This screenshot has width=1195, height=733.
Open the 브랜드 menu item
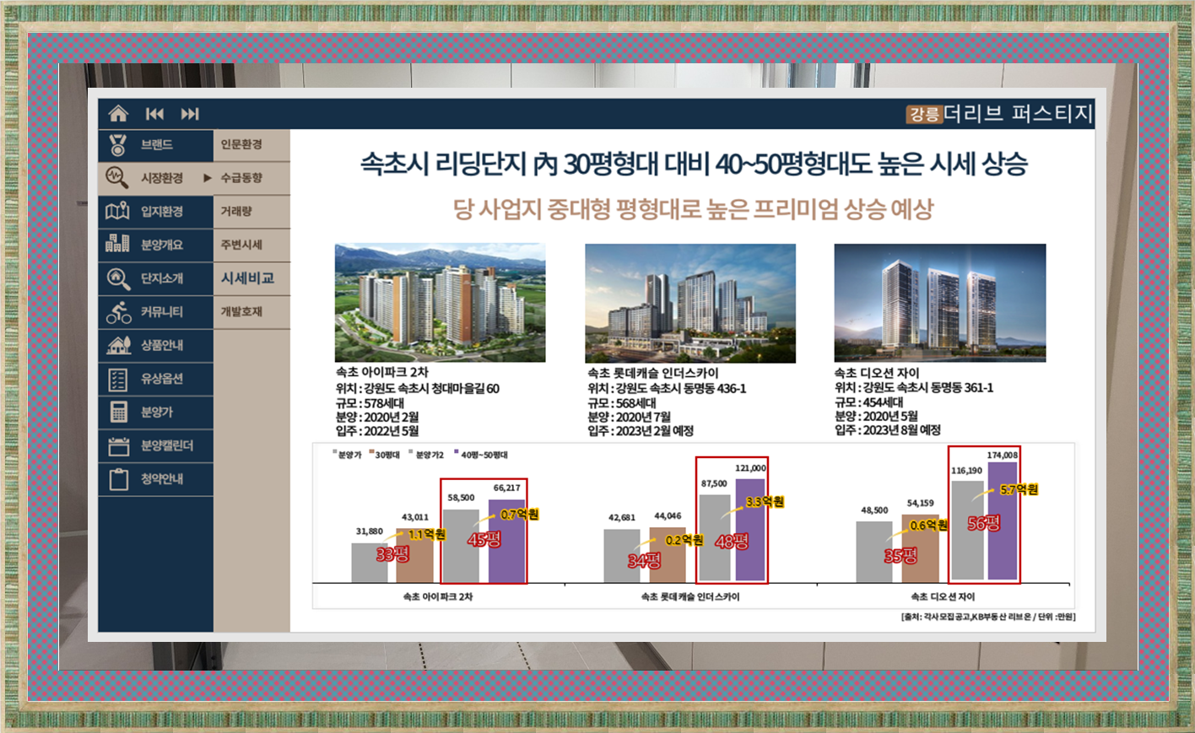point(155,145)
